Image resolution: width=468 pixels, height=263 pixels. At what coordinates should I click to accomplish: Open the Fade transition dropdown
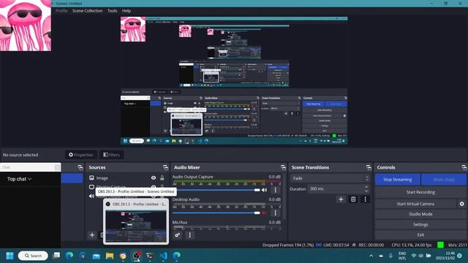[330, 178]
